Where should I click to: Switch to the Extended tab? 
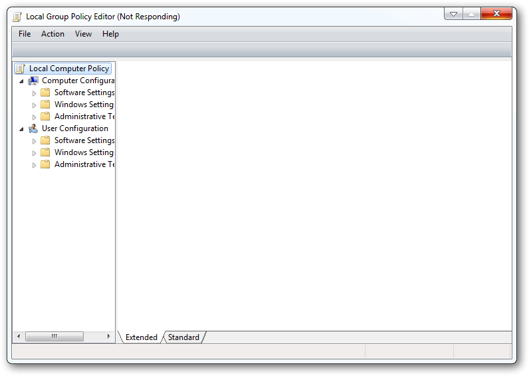[142, 337]
